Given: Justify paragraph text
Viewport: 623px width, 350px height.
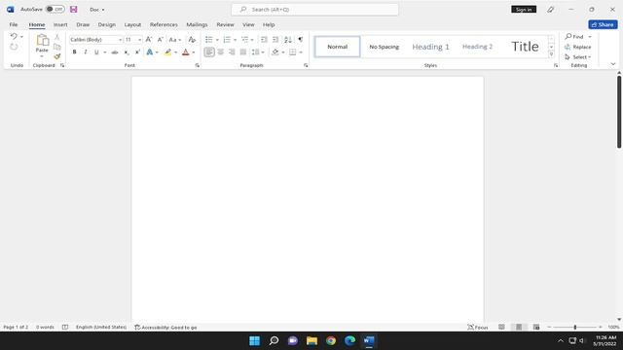Looking at the screenshot, I should [x=243, y=52].
